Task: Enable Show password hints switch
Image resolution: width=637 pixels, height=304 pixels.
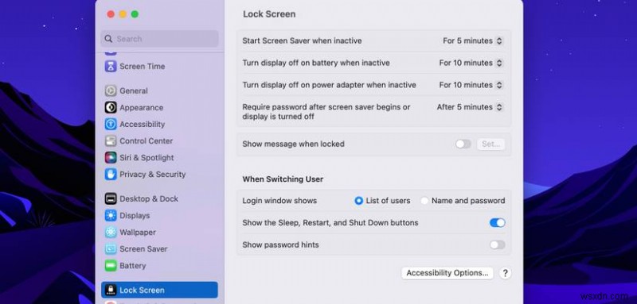Action: (497, 245)
